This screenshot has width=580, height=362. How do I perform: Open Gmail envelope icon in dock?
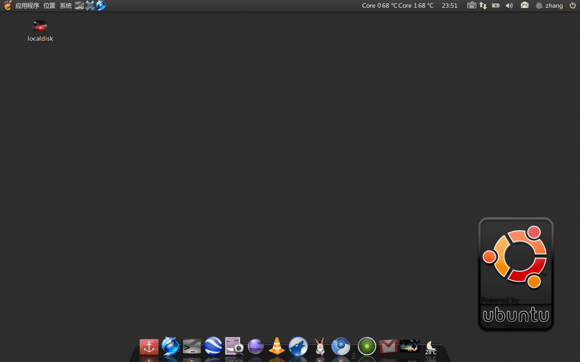[x=388, y=347]
